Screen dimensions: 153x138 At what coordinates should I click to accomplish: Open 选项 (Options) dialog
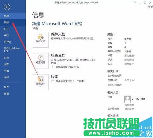tap(13, 94)
